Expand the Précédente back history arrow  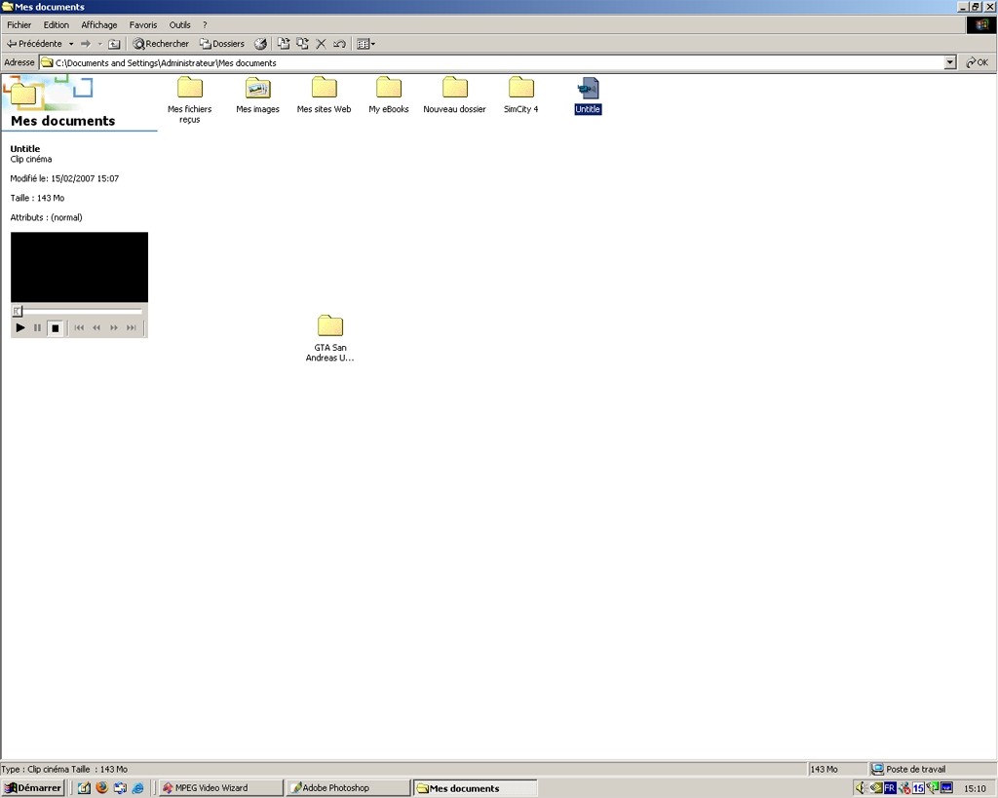coord(71,44)
